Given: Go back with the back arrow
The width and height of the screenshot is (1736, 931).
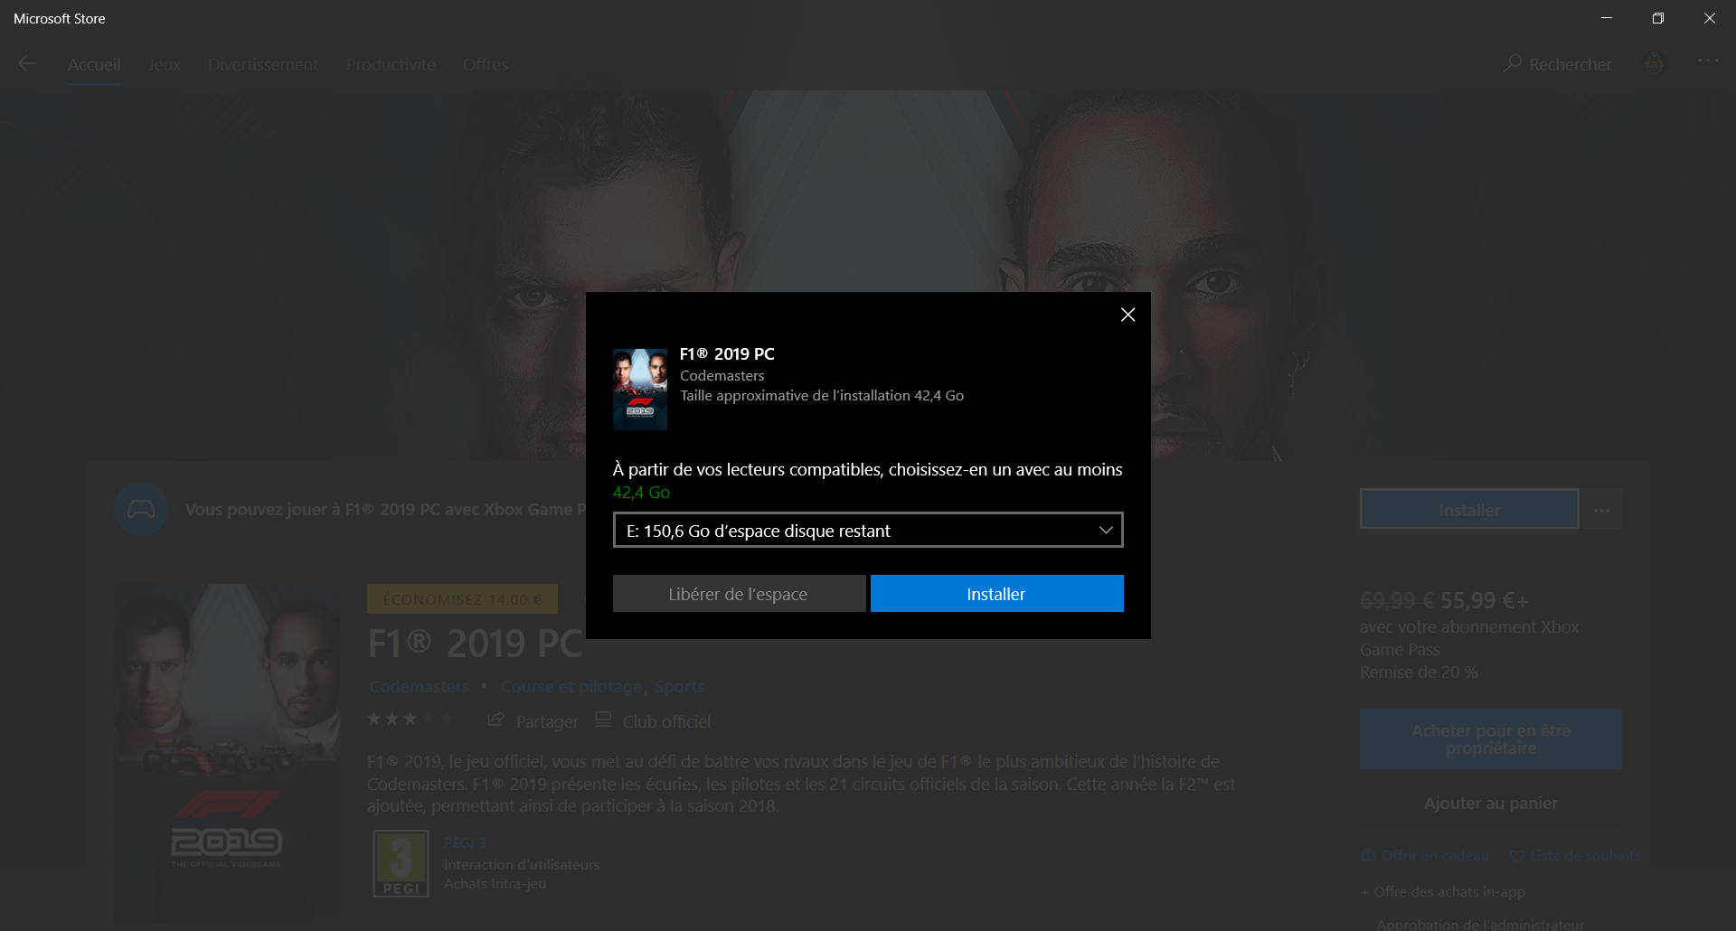Looking at the screenshot, I should tap(27, 63).
